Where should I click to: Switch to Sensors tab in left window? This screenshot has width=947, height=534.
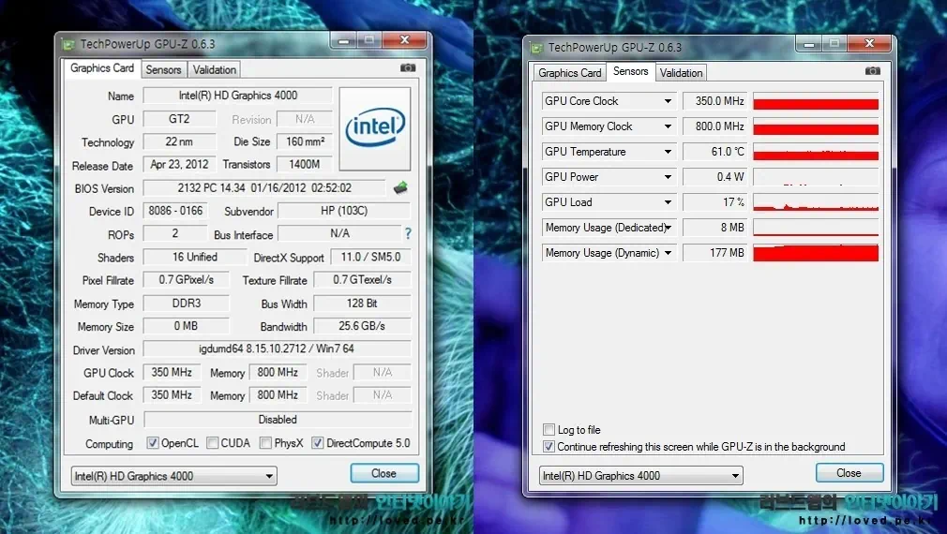click(163, 70)
